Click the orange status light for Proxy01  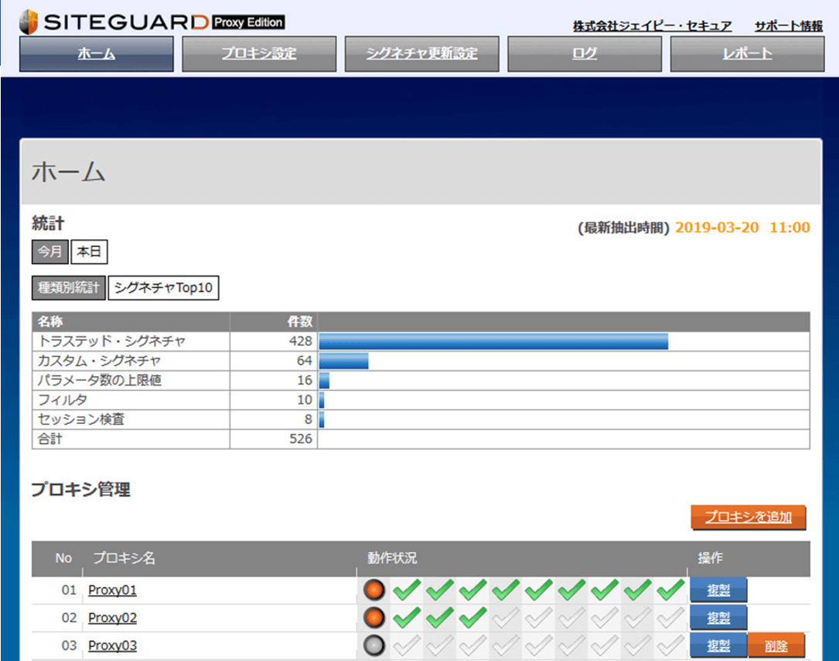pyautogui.click(x=374, y=589)
